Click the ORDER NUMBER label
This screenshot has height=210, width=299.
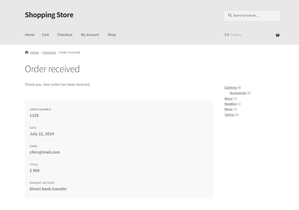(x=41, y=109)
